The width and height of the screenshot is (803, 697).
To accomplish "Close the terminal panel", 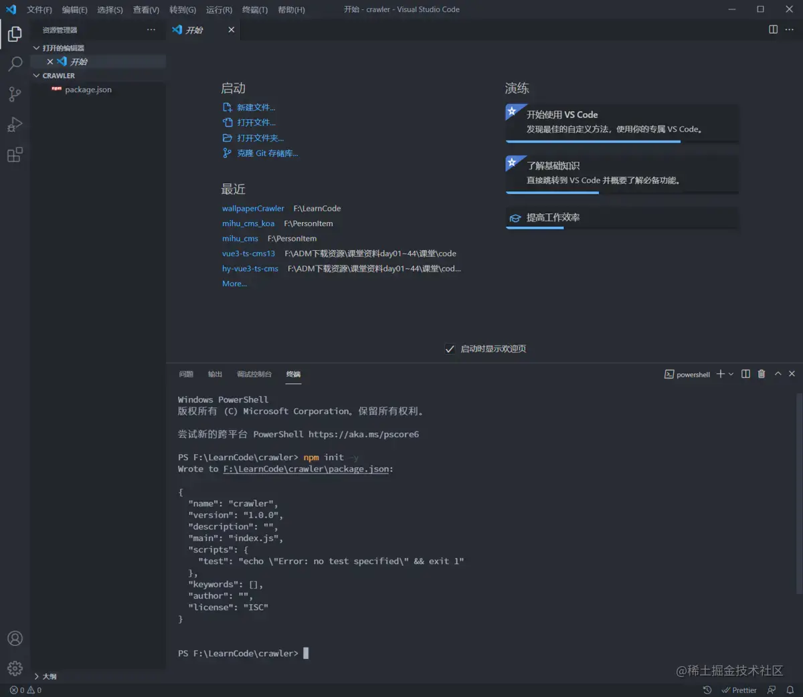I will click(792, 374).
